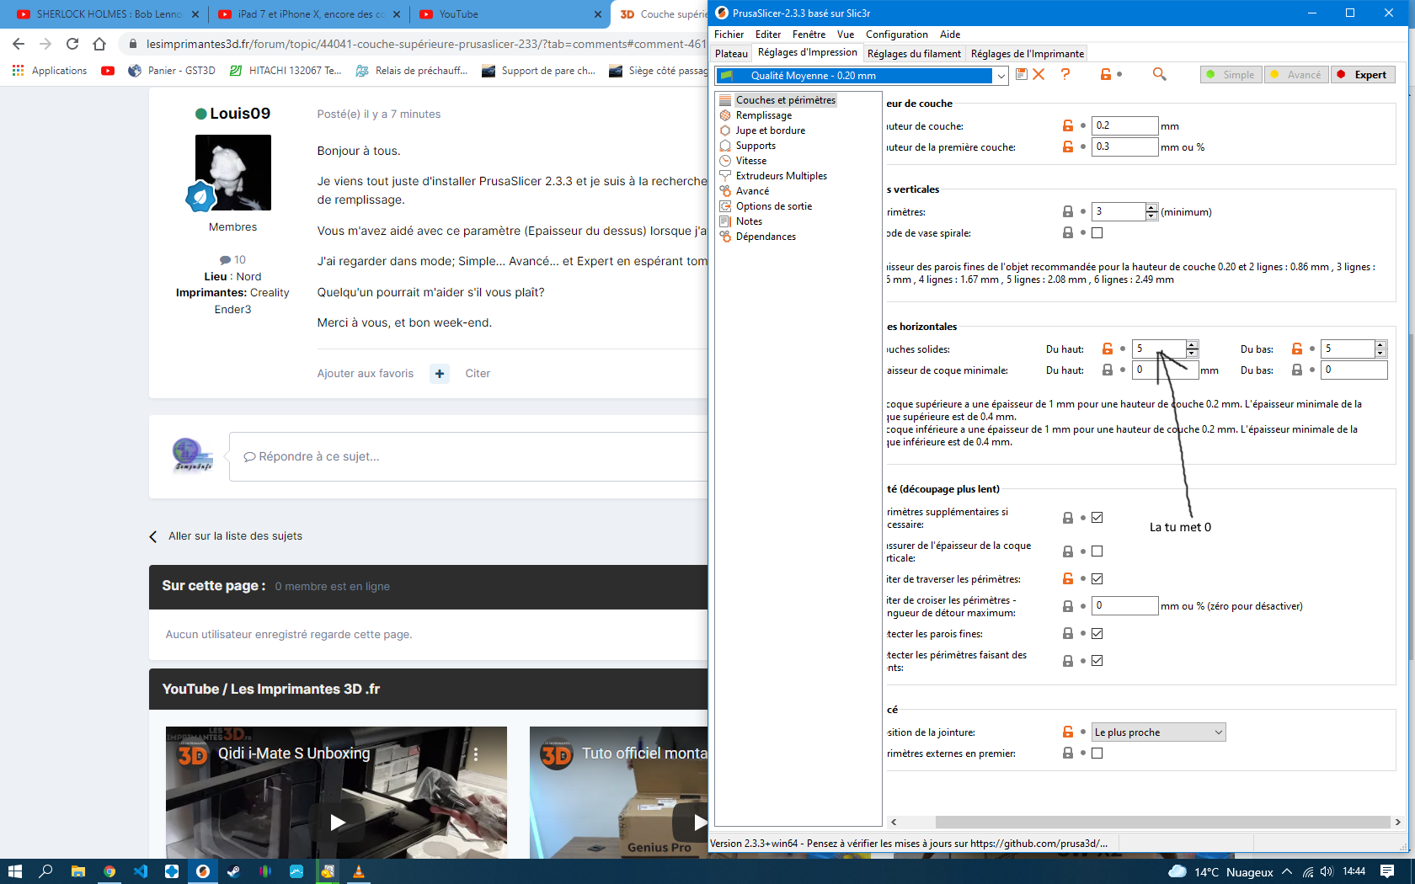Toggle the spiral vase mode checkbox
The height and width of the screenshot is (884, 1415).
coord(1097,232)
